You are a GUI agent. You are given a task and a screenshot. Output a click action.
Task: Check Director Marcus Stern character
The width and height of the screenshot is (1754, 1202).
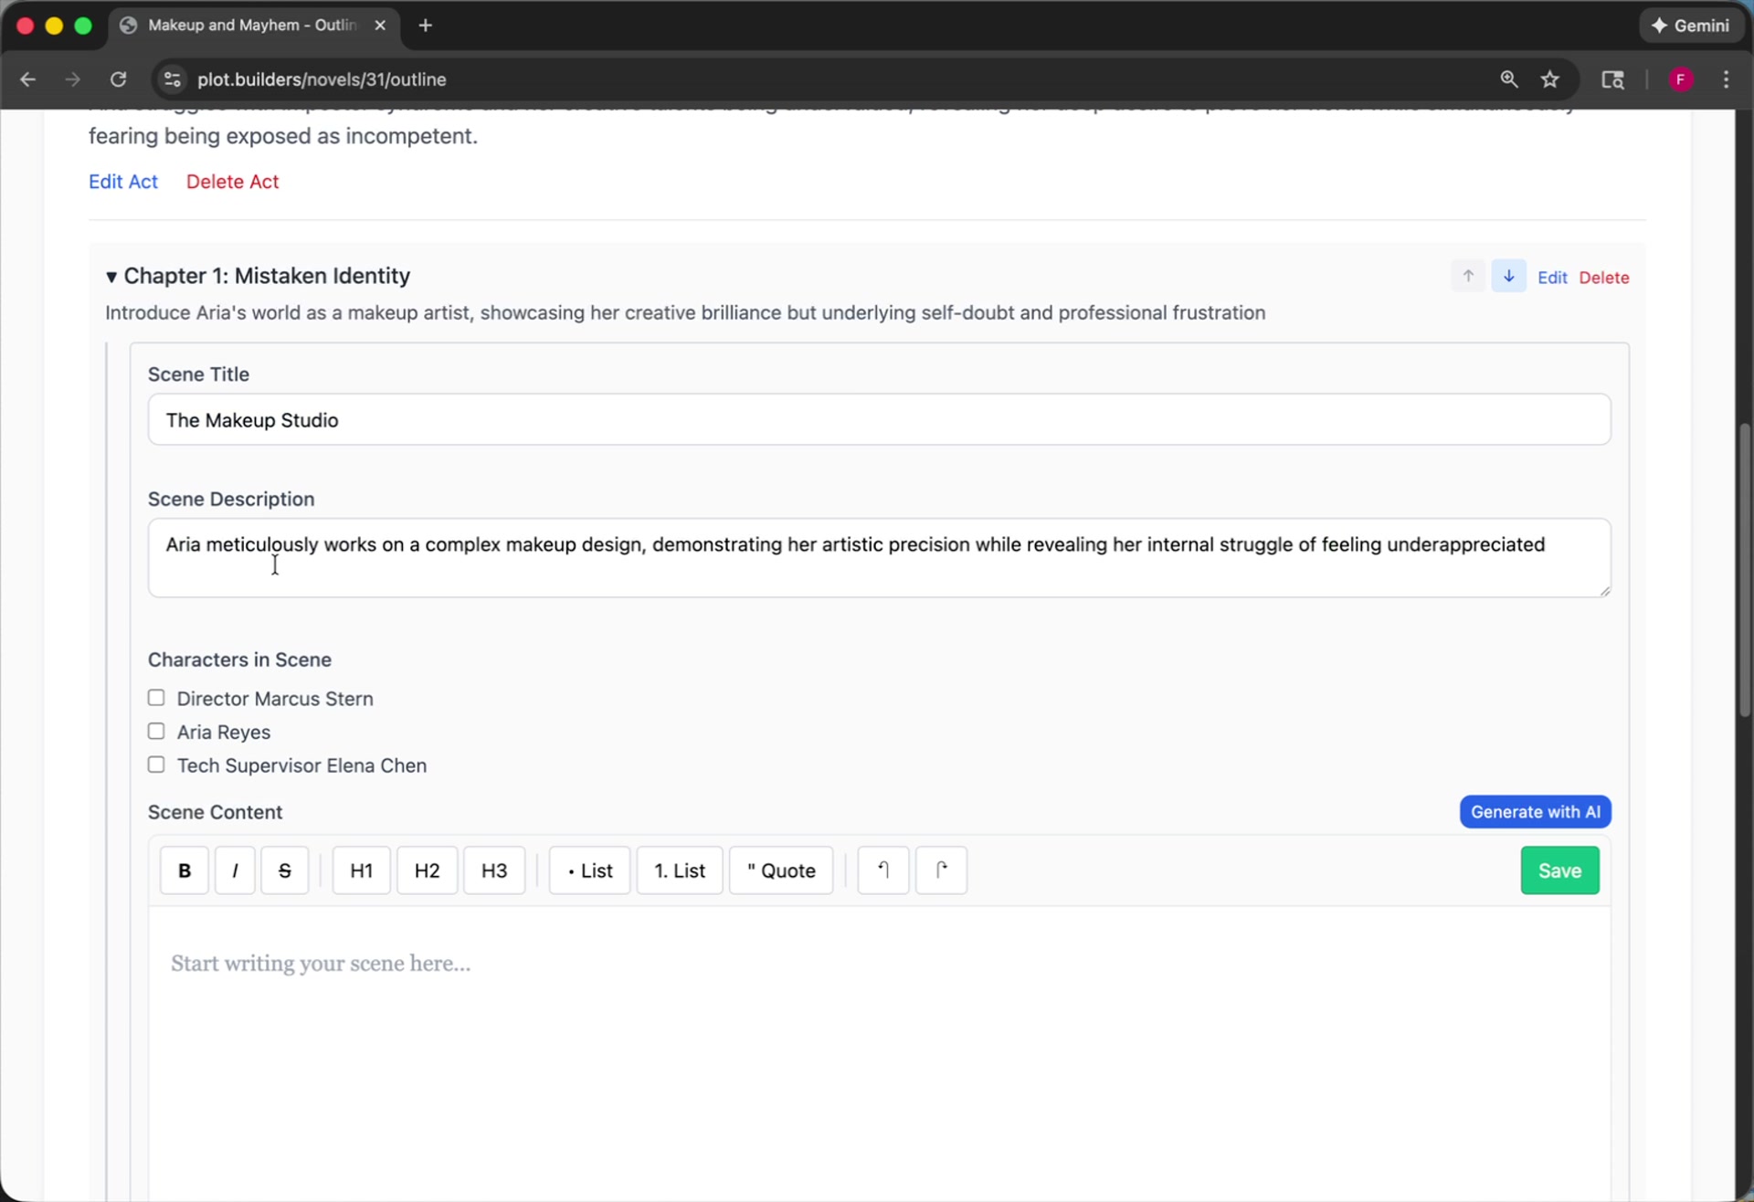pos(156,699)
